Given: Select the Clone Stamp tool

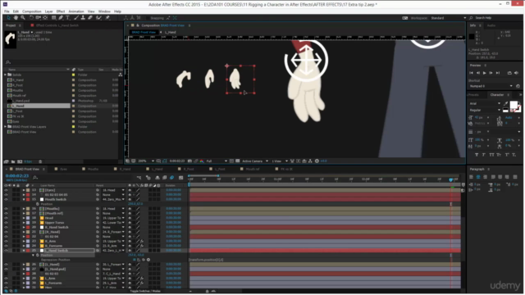Looking at the screenshot, I should (x=83, y=18).
